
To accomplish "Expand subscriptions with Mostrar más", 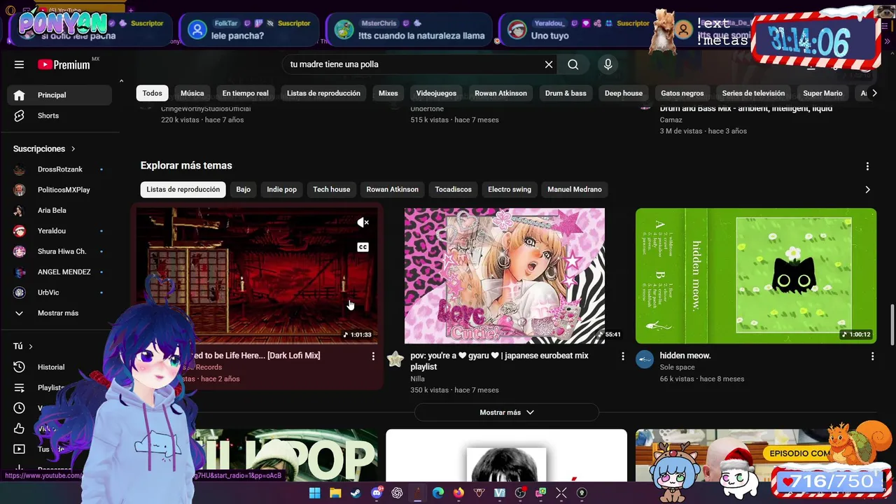I will click(x=59, y=313).
